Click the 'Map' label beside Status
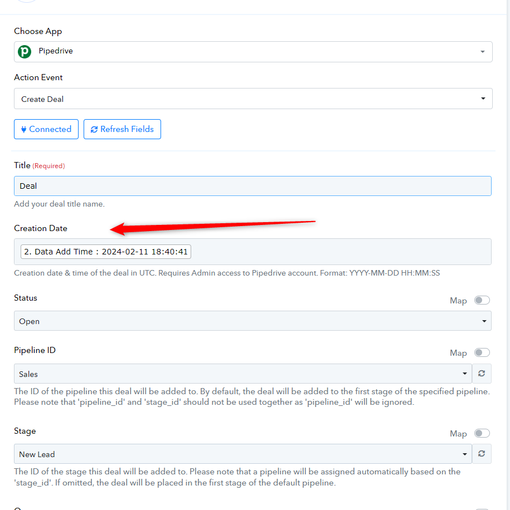The height and width of the screenshot is (510, 510). [x=458, y=301]
